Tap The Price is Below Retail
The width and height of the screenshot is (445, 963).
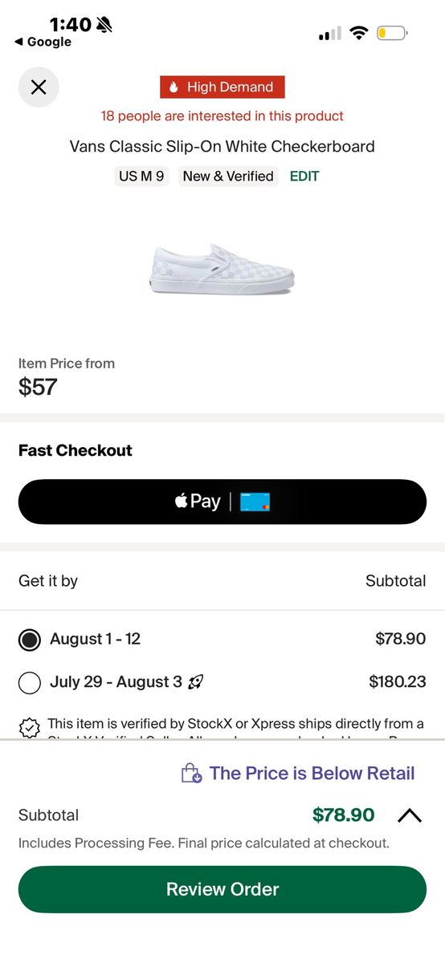pyautogui.click(x=312, y=774)
